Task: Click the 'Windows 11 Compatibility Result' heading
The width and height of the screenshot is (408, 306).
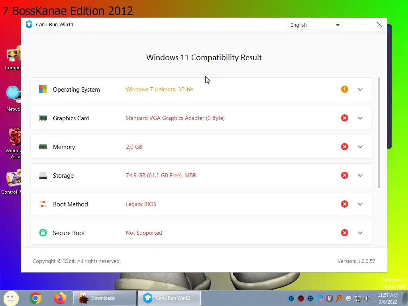Action: tap(204, 57)
